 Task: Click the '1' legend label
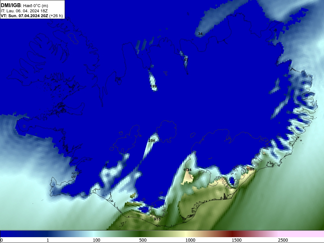click(x=48, y=240)
